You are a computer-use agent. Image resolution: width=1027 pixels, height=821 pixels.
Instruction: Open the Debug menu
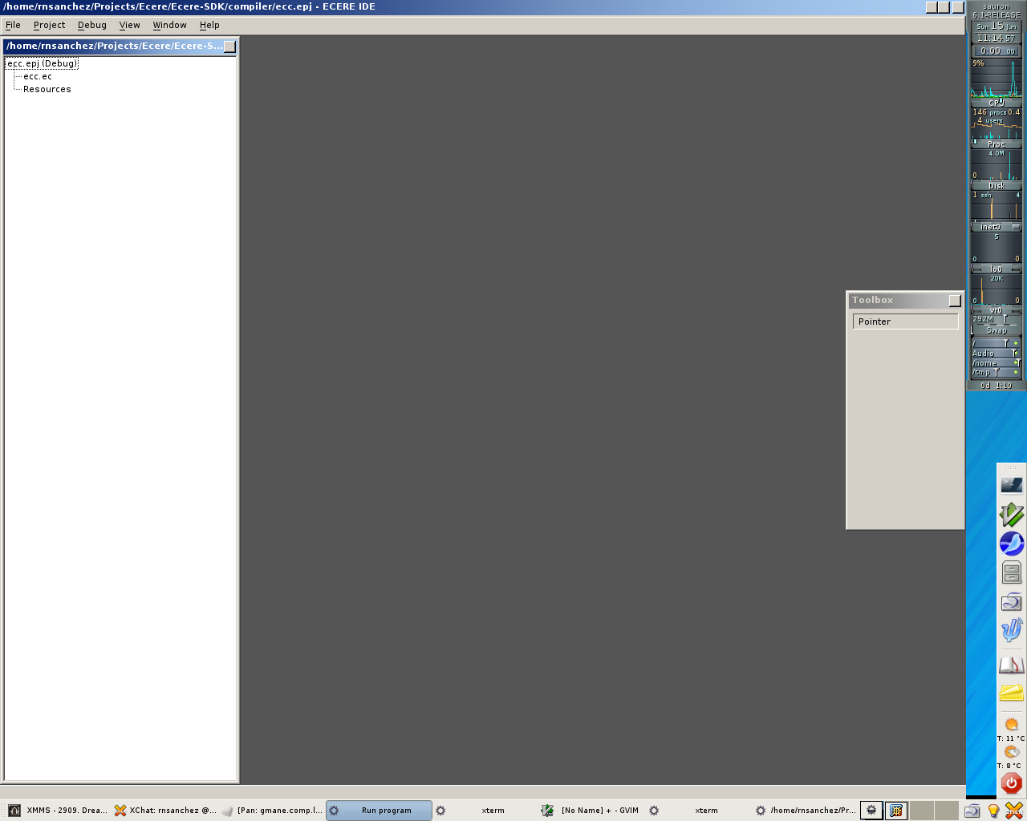91,25
